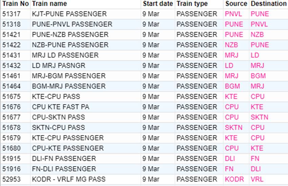This screenshot has height=186, width=288.
Task: Select the Start date column header
Action: click(158, 4)
